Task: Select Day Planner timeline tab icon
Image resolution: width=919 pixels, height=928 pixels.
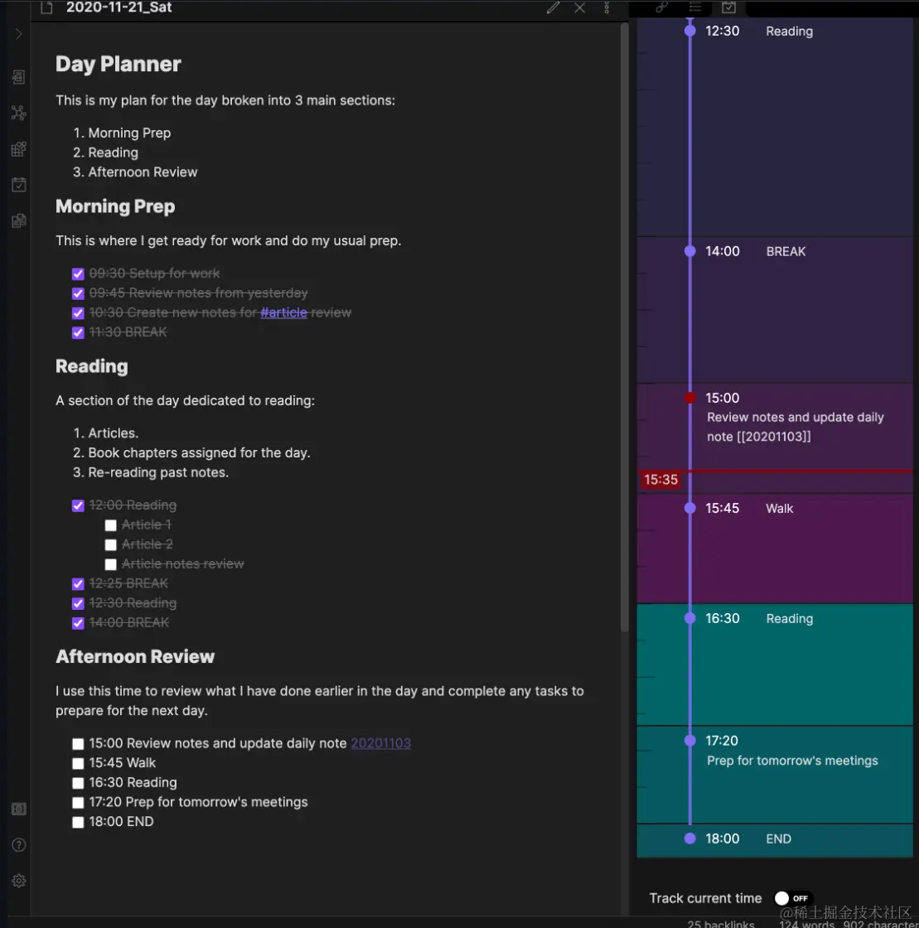Action: coord(728,7)
